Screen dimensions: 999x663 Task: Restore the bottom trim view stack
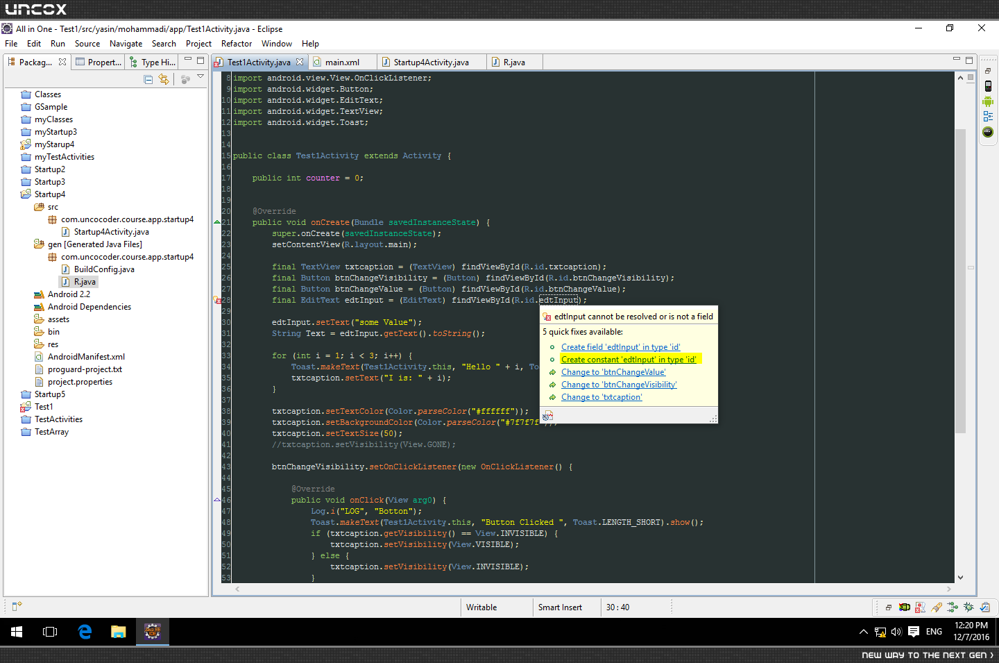coord(889,607)
